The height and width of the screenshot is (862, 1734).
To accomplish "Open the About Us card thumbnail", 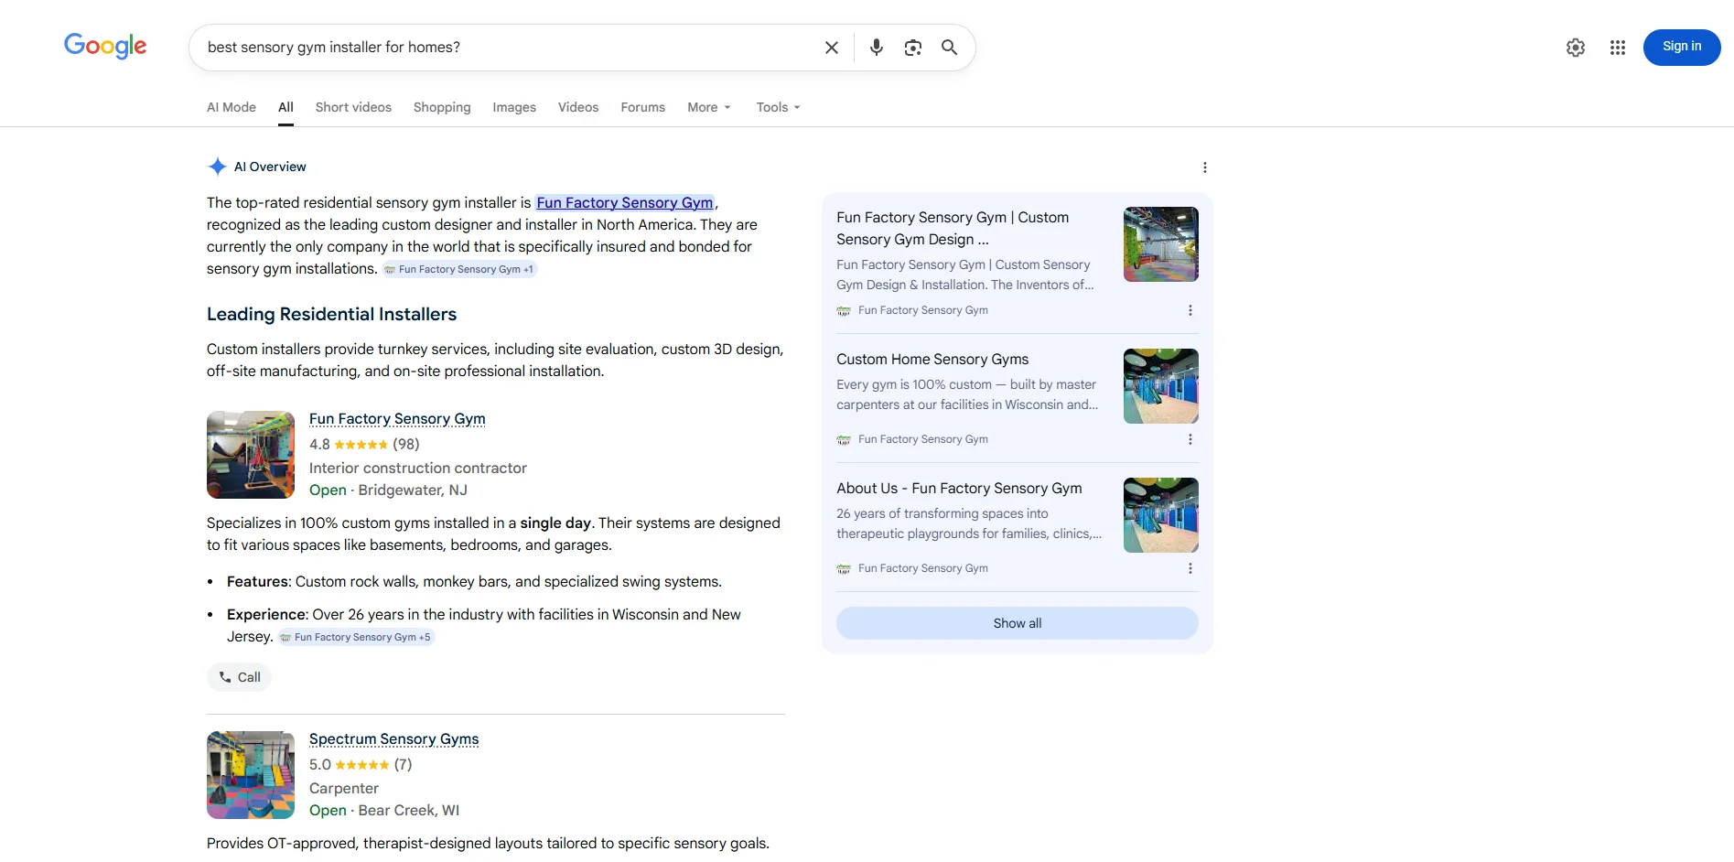I will (1161, 515).
